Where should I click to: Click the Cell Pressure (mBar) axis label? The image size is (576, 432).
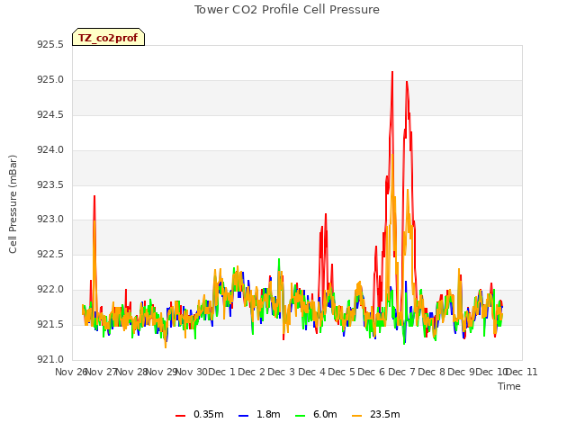(13, 204)
